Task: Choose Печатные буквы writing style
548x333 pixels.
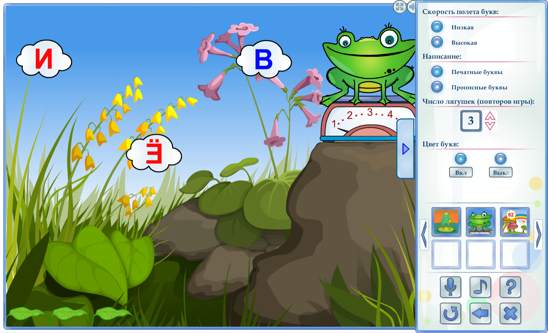Action: 437,72
